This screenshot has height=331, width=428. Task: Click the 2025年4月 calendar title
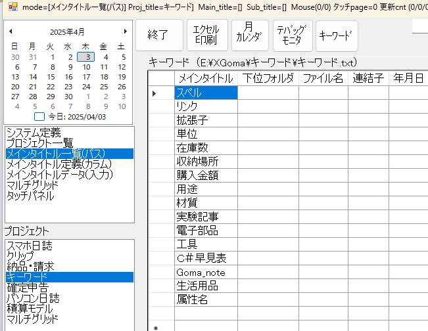click(67, 32)
